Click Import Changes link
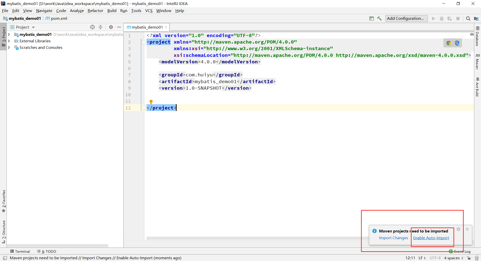 [x=393, y=238]
